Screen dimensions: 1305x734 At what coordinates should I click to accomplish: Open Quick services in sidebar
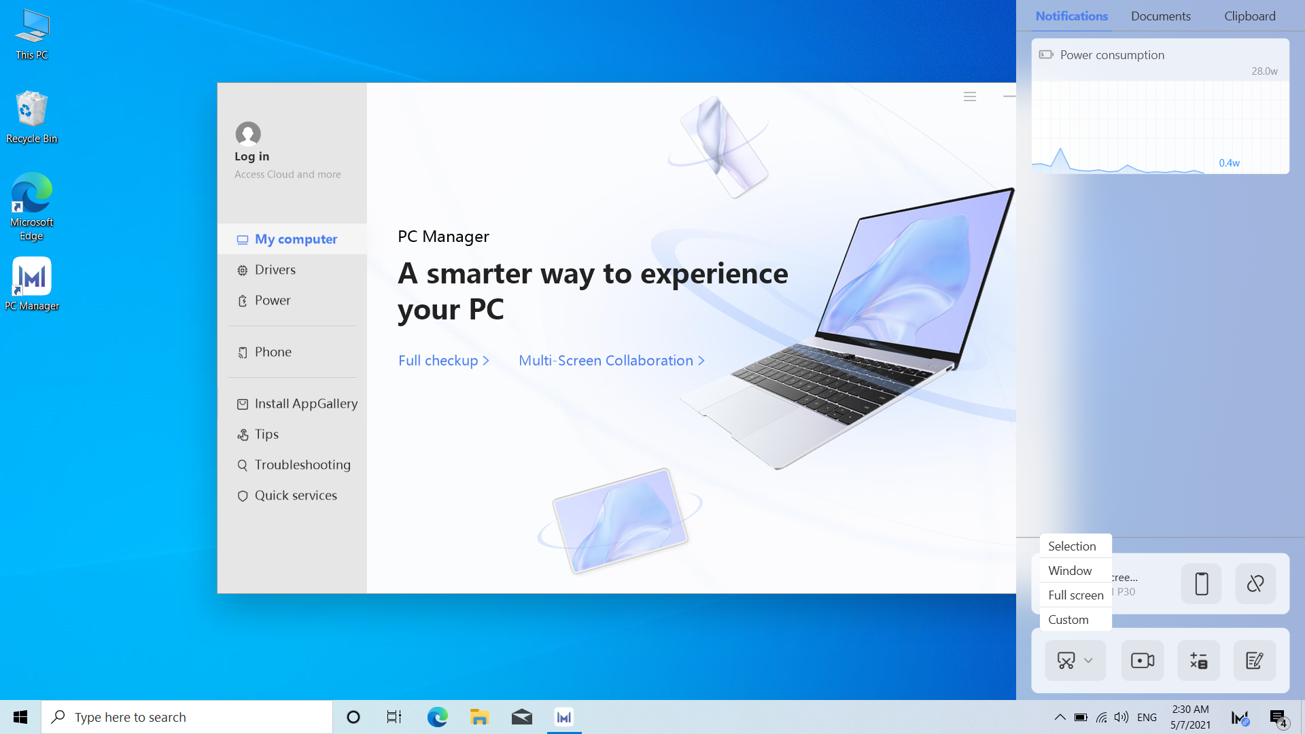pyautogui.click(x=292, y=495)
